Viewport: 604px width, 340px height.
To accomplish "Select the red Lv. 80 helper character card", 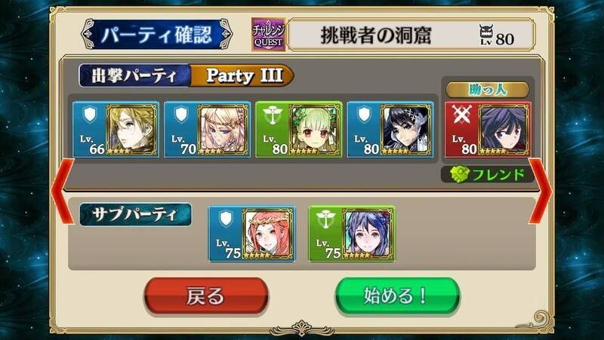I will pyautogui.click(x=488, y=129).
